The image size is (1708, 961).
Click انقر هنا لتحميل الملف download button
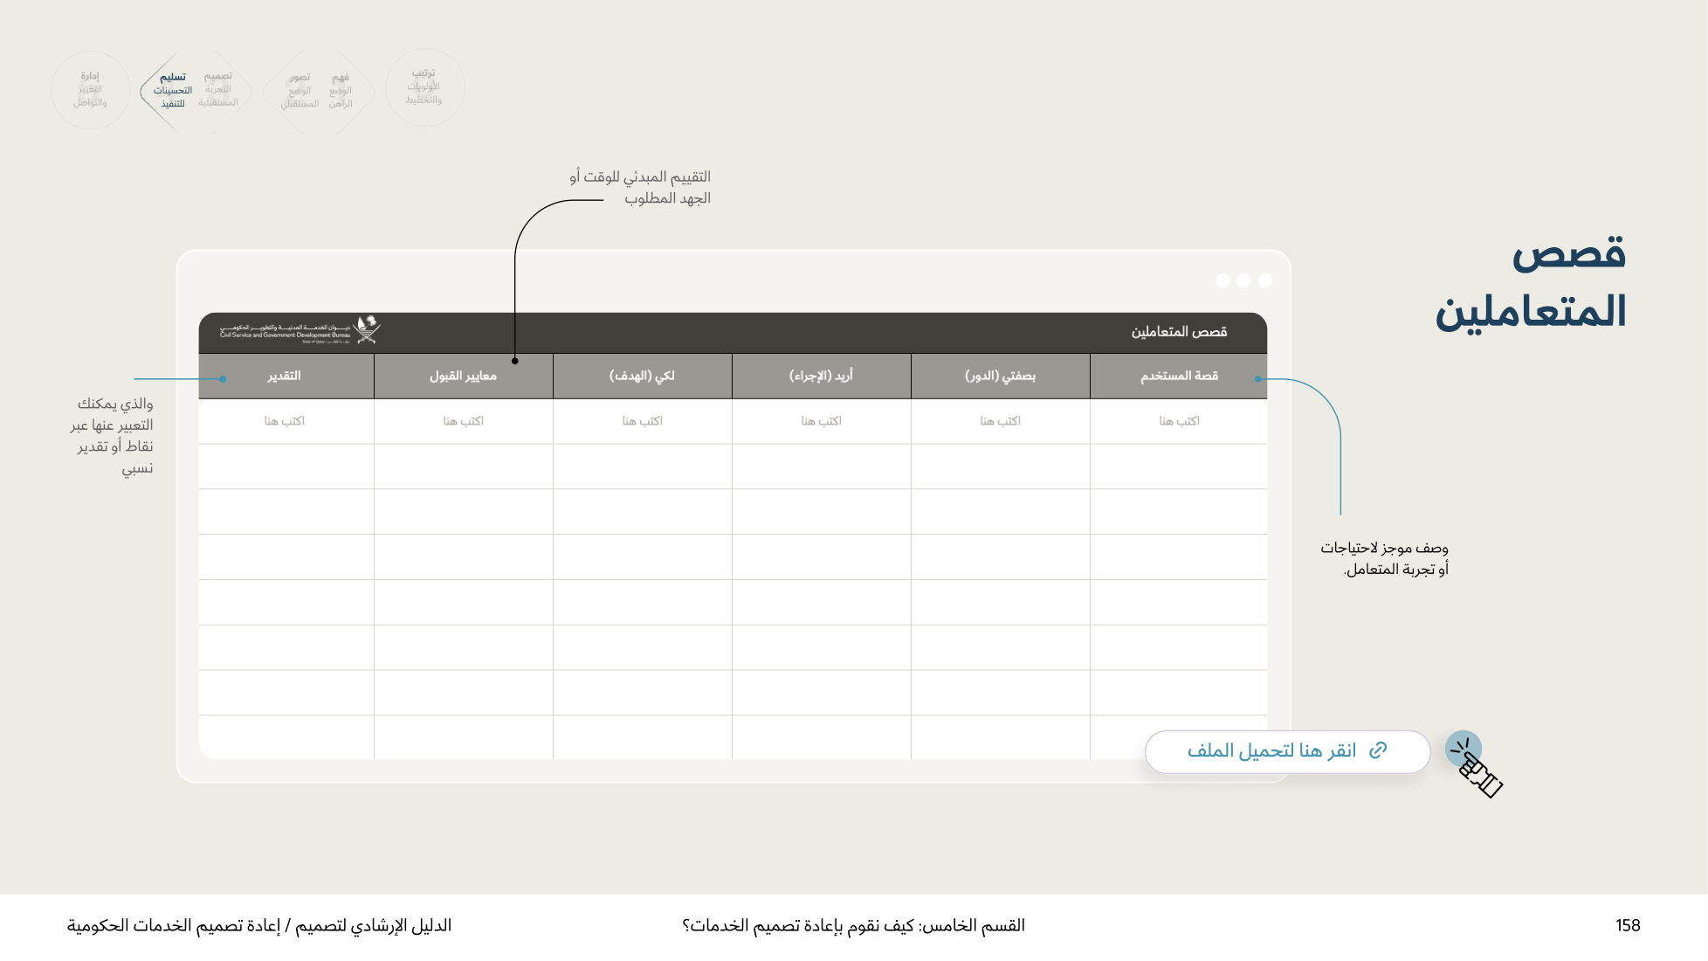coord(1287,751)
